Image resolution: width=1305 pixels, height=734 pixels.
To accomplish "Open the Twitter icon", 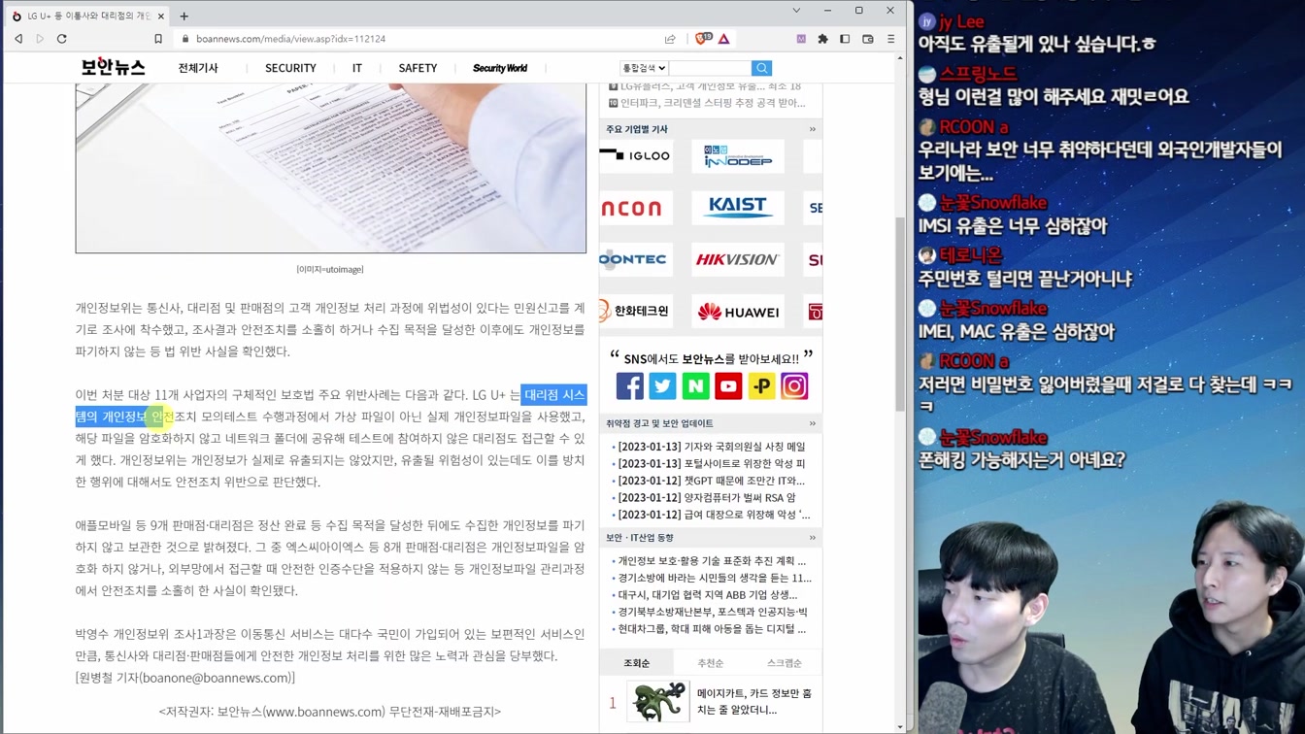I will point(662,386).
